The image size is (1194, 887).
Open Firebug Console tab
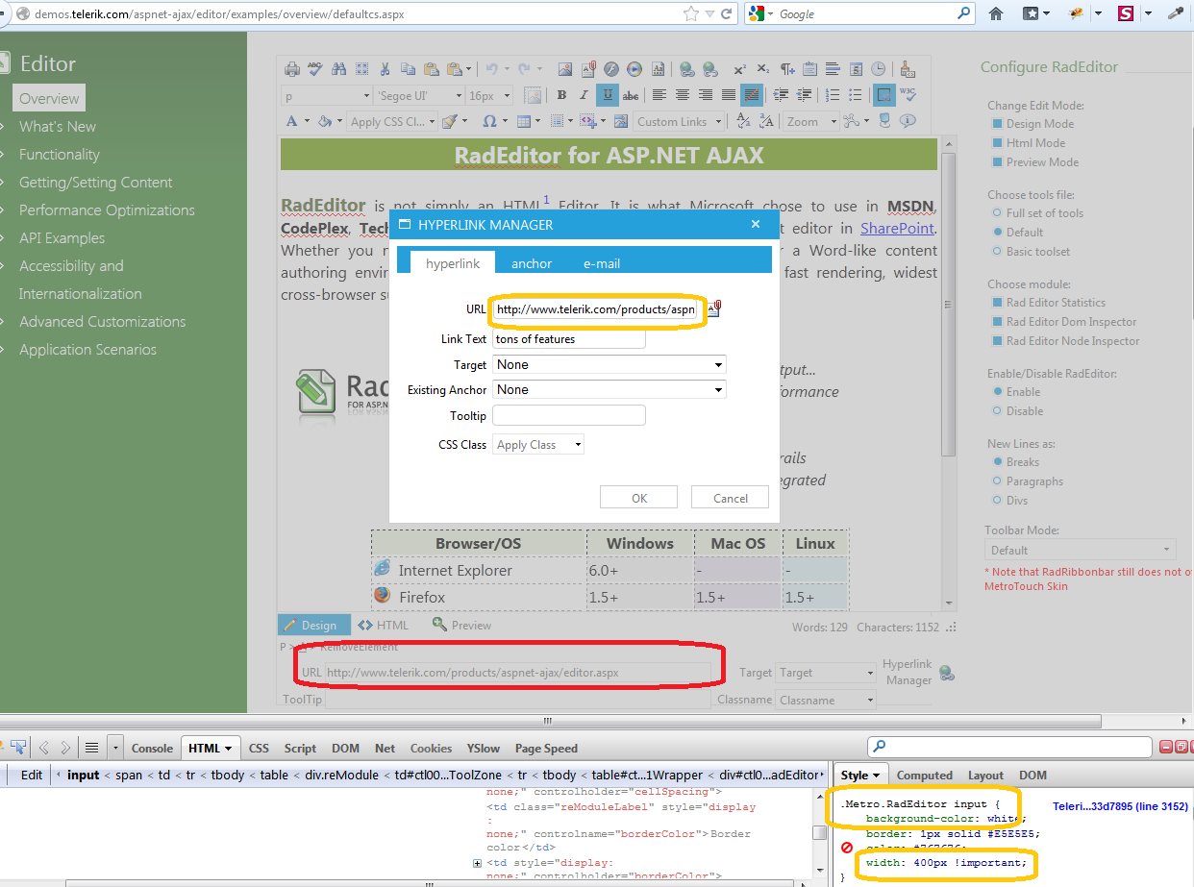tap(152, 748)
